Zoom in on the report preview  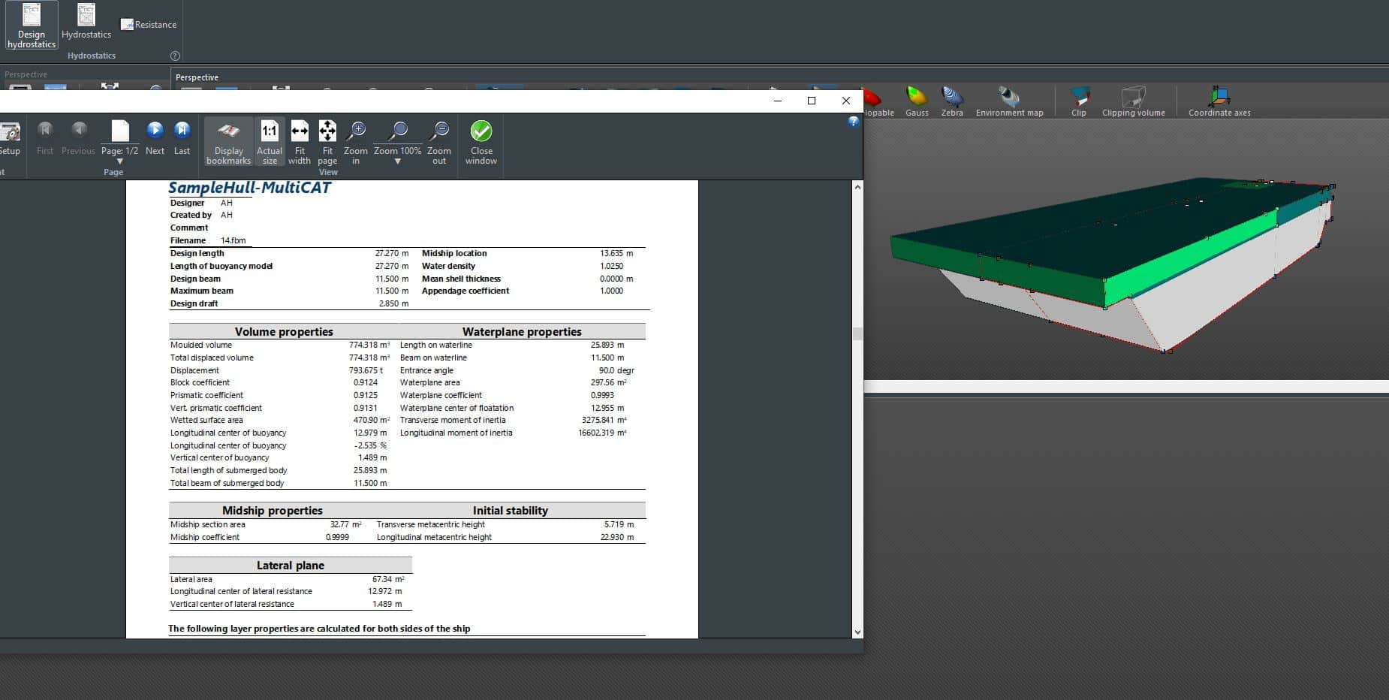356,141
